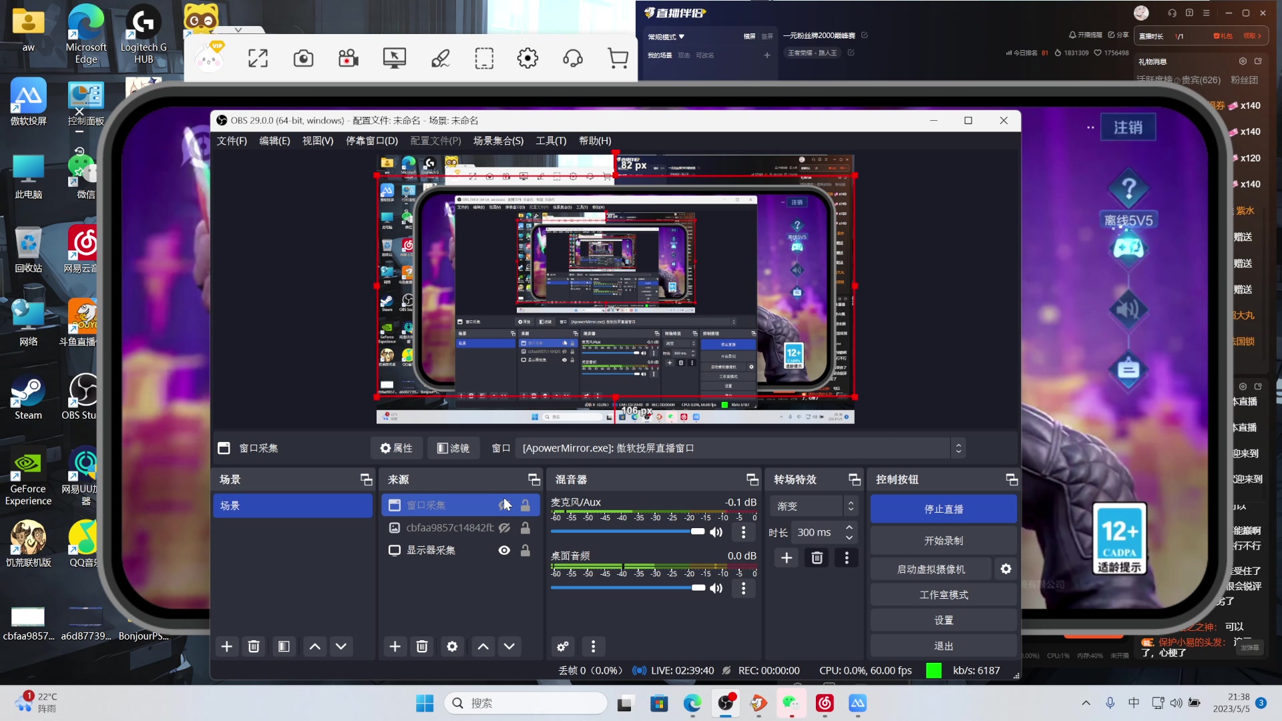Viewport: 1282px width, 721px height.
Task: Open transition properties three-dot menu in 转场特效
Action: [x=847, y=557]
